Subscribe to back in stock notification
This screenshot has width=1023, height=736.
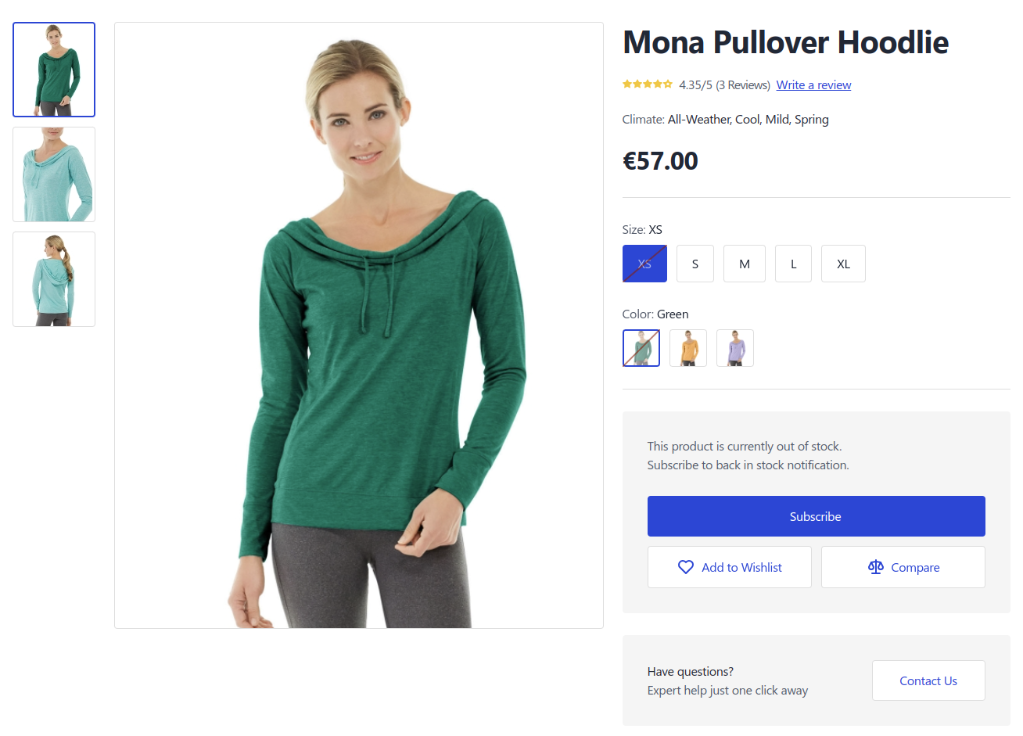[x=816, y=516]
